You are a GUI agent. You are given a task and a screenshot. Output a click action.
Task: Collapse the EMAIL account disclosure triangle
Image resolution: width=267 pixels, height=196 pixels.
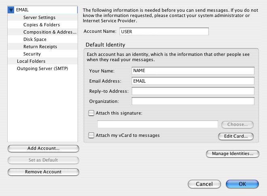click(x=11, y=10)
